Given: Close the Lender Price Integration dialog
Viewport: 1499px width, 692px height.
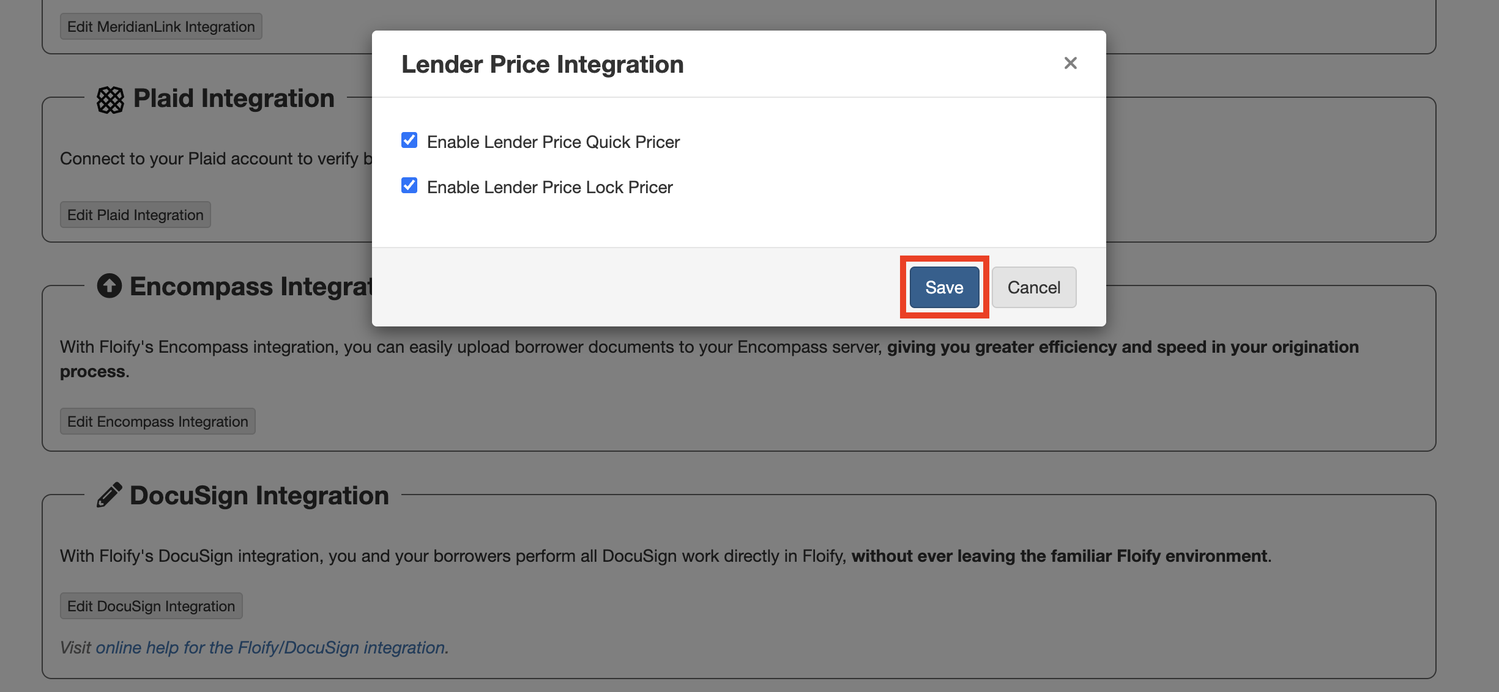Looking at the screenshot, I should point(1070,63).
